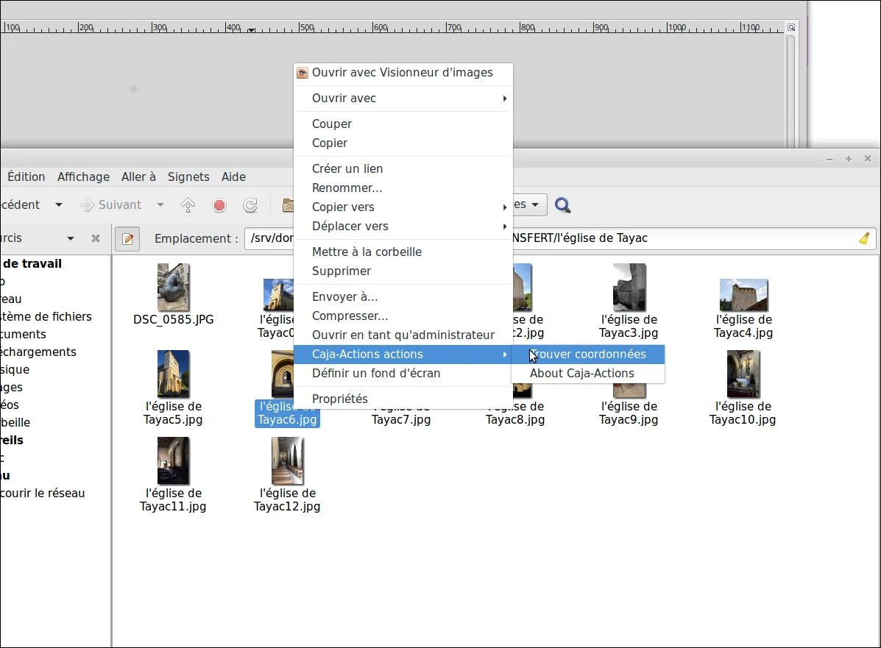Click the Suivant forward button
Viewport: 881px width, 648px height.
pyautogui.click(x=110, y=205)
